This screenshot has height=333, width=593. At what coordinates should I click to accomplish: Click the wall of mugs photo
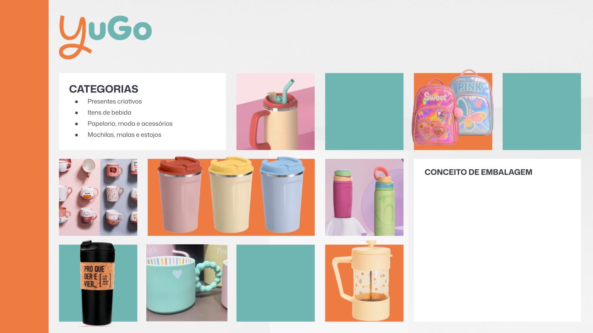(98, 197)
